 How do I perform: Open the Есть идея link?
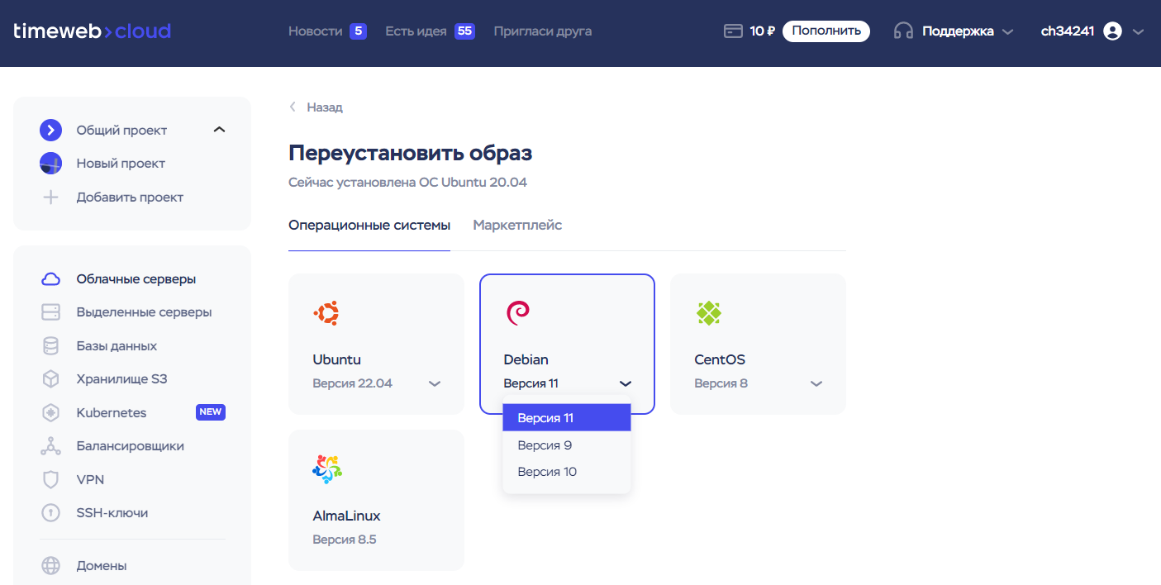click(x=416, y=31)
